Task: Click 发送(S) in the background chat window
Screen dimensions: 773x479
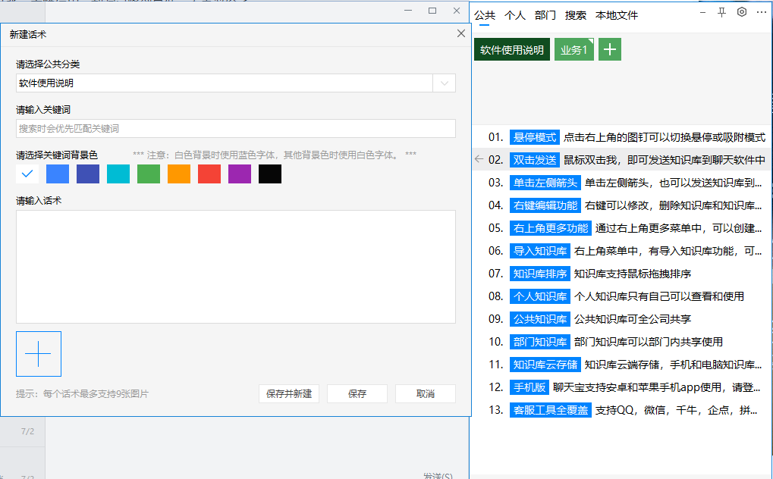Action: coord(438,475)
